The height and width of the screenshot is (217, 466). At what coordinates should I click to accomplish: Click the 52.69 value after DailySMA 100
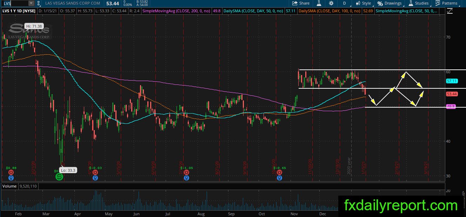tap(367, 11)
